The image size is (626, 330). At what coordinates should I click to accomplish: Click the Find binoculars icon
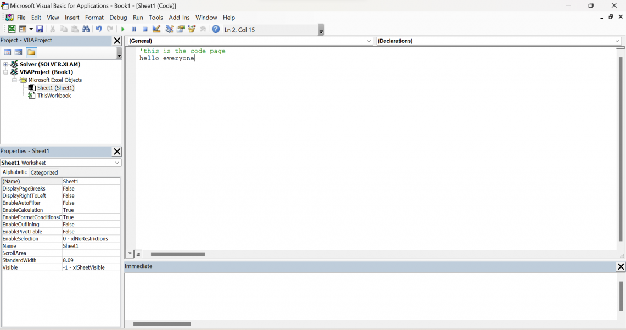click(x=86, y=29)
